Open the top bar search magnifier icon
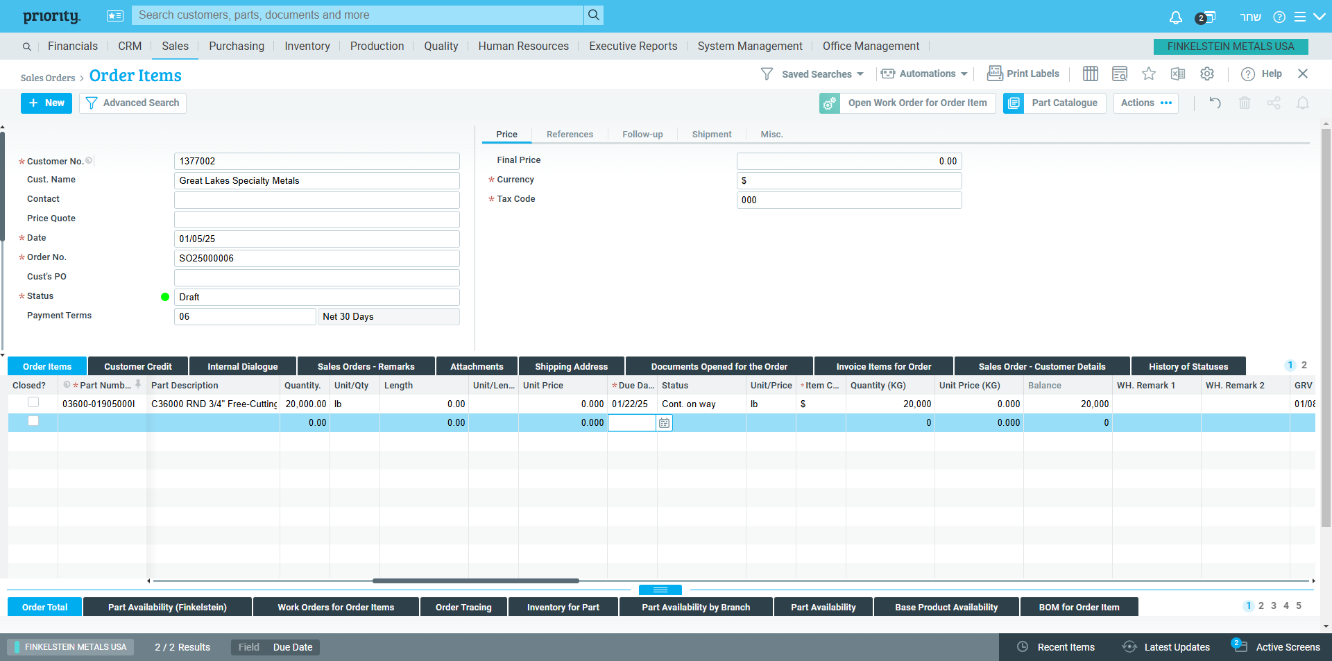Viewport: 1332px width, 661px height. click(594, 15)
